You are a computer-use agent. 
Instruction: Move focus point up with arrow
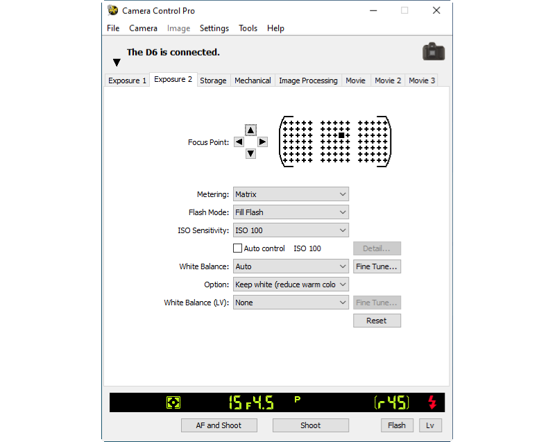pos(250,130)
